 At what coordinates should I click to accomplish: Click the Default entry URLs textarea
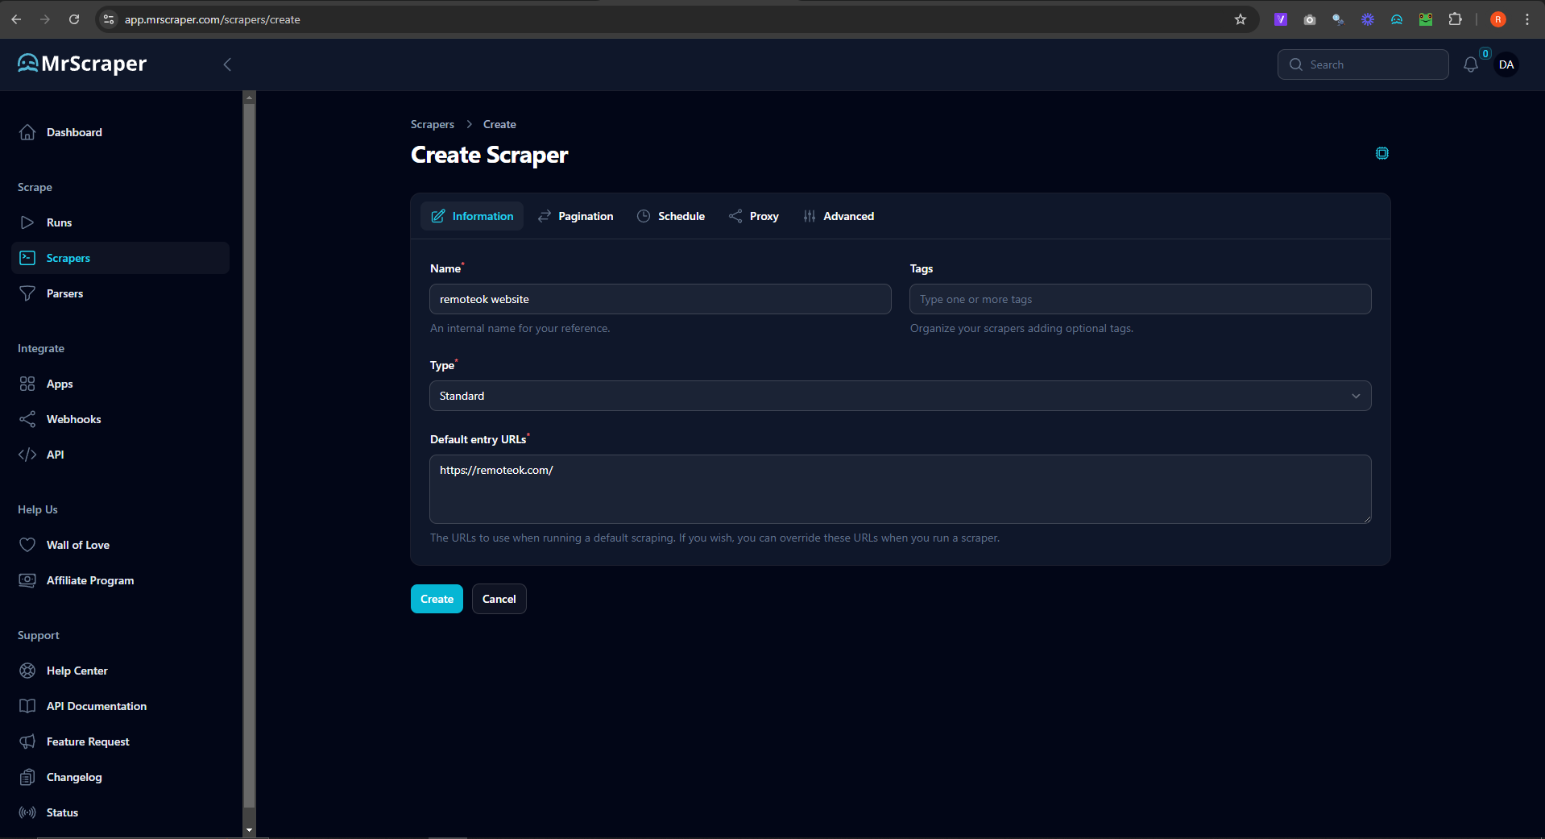click(900, 489)
